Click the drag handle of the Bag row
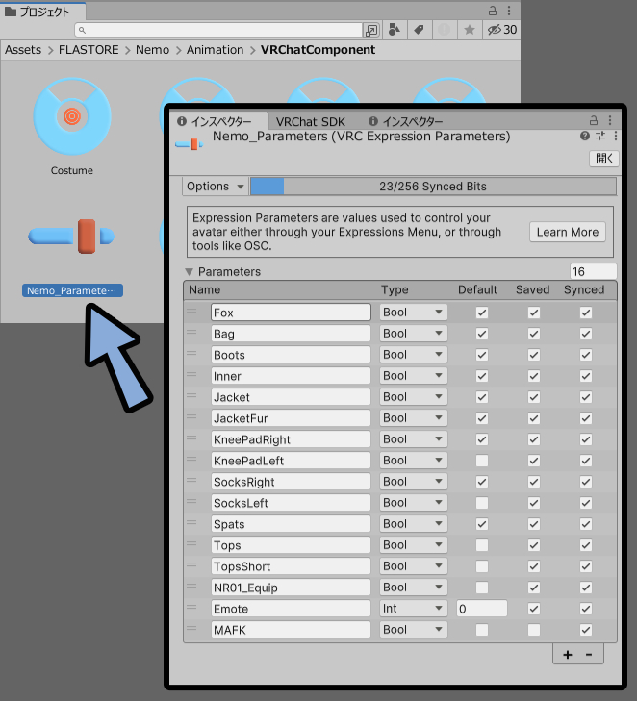This screenshot has height=701, width=637. [x=191, y=333]
